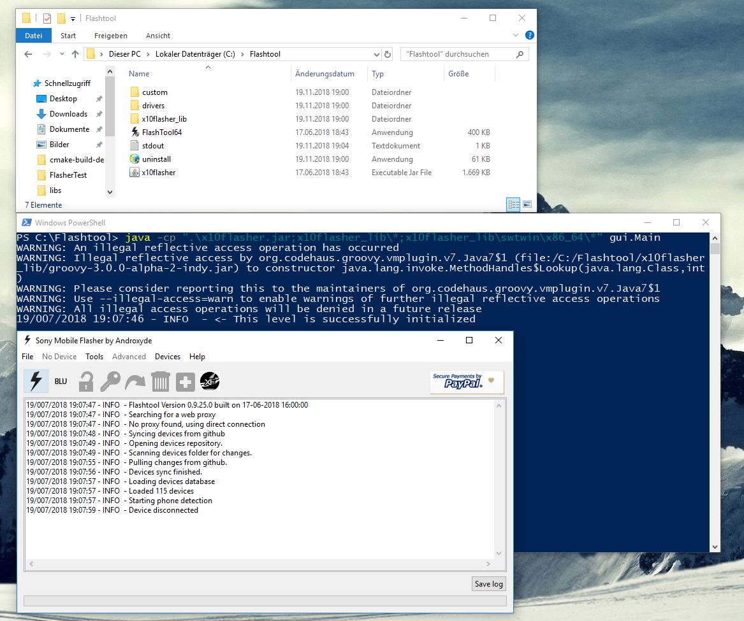The width and height of the screenshot is (744, 621).
Task: Click the PowerShell window scroll down arrow
Action: point(715,547)
